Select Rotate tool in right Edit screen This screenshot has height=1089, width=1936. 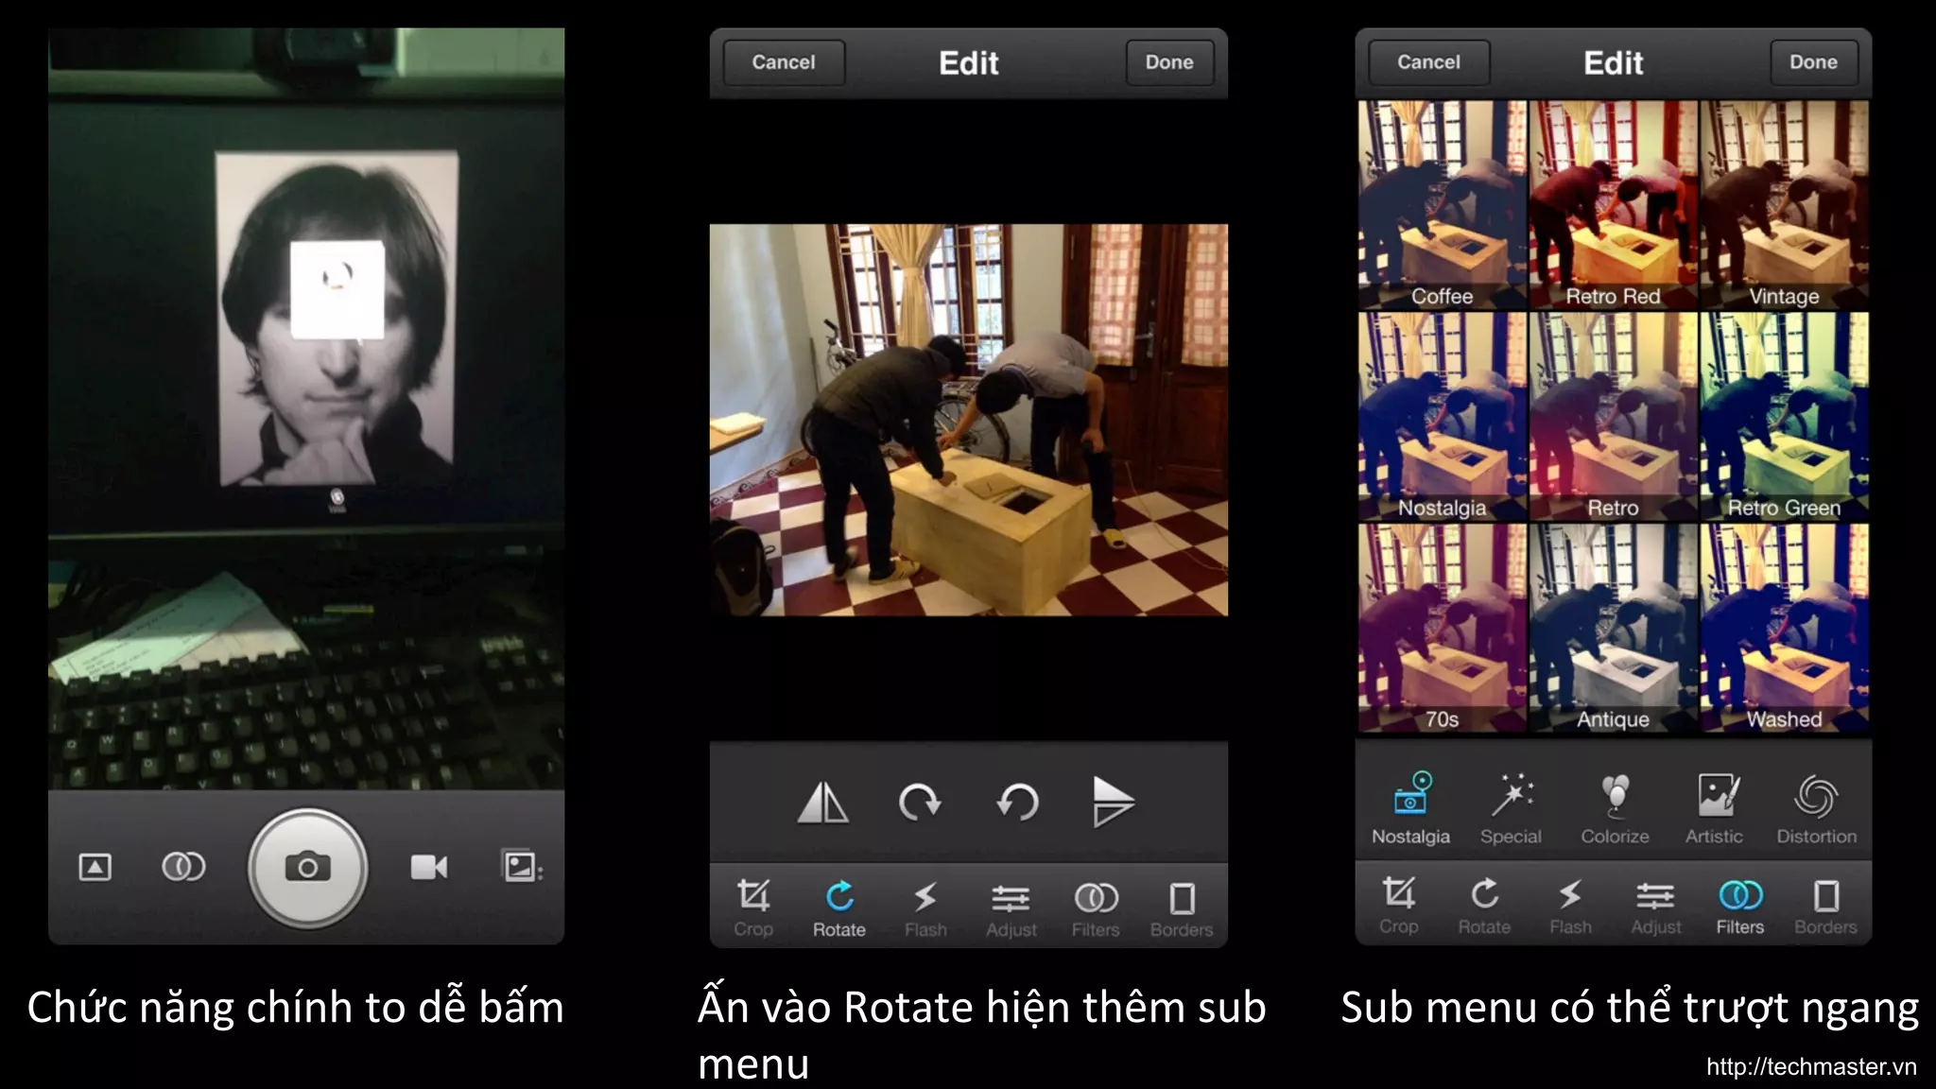pos(1484,906)
